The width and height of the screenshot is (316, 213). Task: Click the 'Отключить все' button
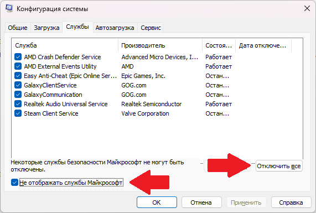point(279,166)
